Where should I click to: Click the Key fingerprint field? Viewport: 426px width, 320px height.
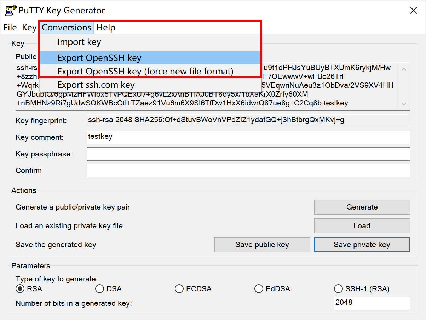pyautogui.click(x=248, y=121)
